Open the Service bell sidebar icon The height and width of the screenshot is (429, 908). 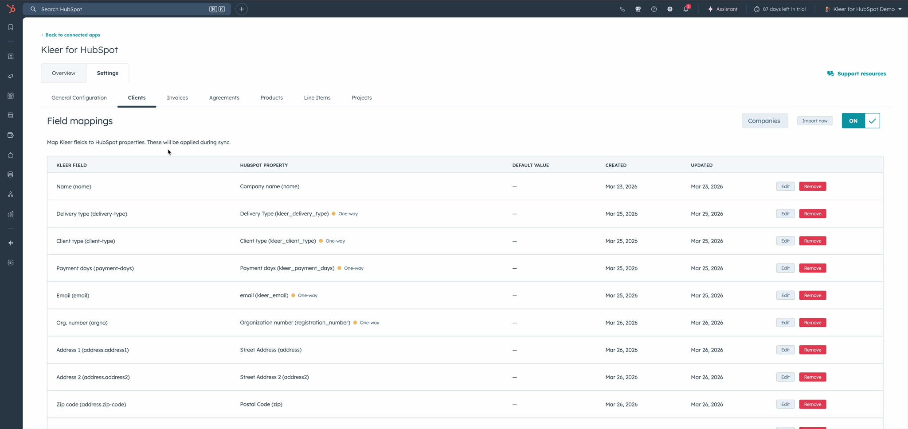pos(11,155)
